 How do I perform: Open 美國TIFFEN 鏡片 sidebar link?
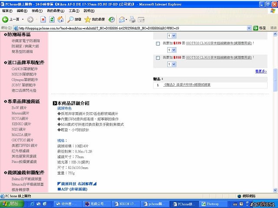click(25, 146)
